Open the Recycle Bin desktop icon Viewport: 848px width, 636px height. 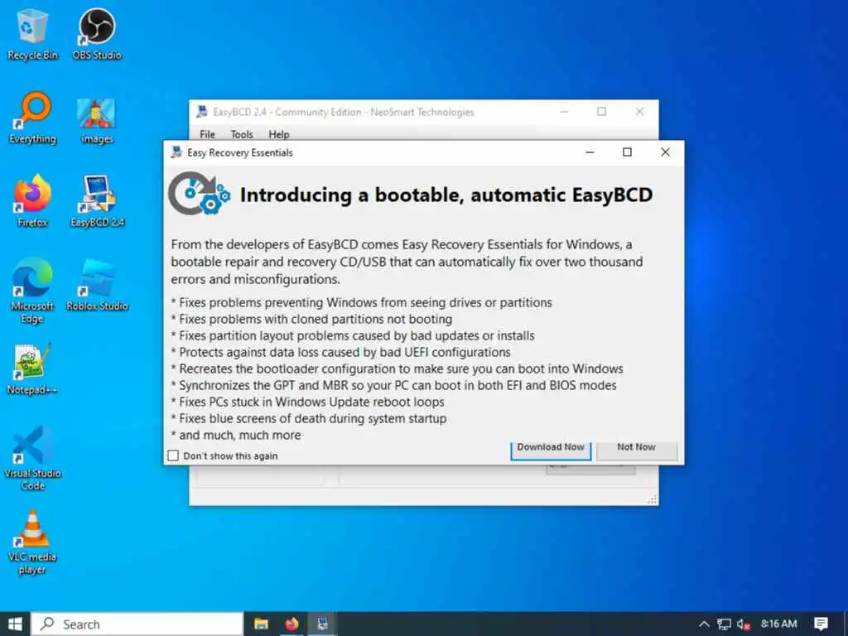coord(32,34)
